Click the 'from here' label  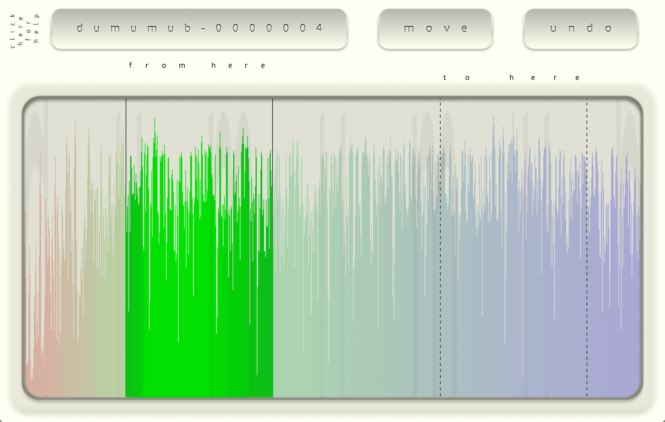(197, 65)
